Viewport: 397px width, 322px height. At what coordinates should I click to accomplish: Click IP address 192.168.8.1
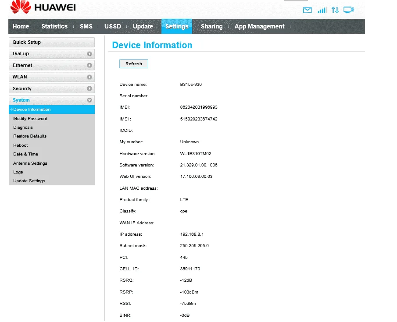point(192,234)
